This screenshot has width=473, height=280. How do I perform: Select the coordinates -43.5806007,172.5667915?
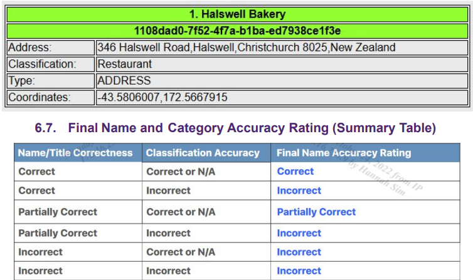click(162, 97)
